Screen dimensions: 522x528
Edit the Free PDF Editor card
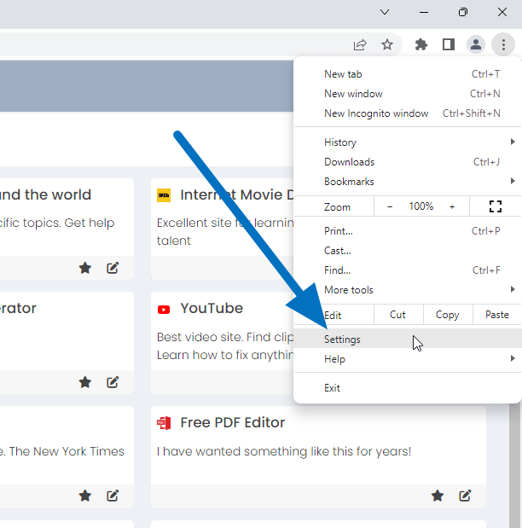click(x=465, y=496)
